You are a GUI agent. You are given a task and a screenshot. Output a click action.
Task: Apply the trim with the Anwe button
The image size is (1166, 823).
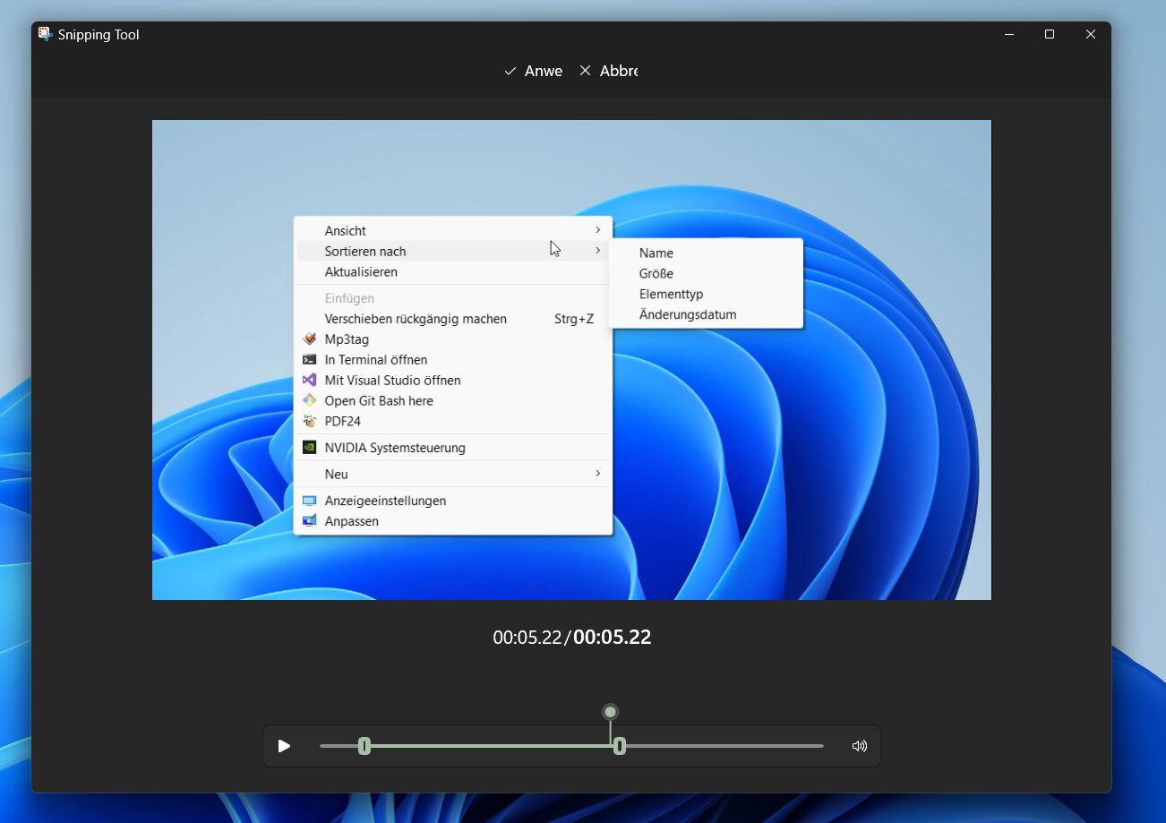(x=534, y=71)
